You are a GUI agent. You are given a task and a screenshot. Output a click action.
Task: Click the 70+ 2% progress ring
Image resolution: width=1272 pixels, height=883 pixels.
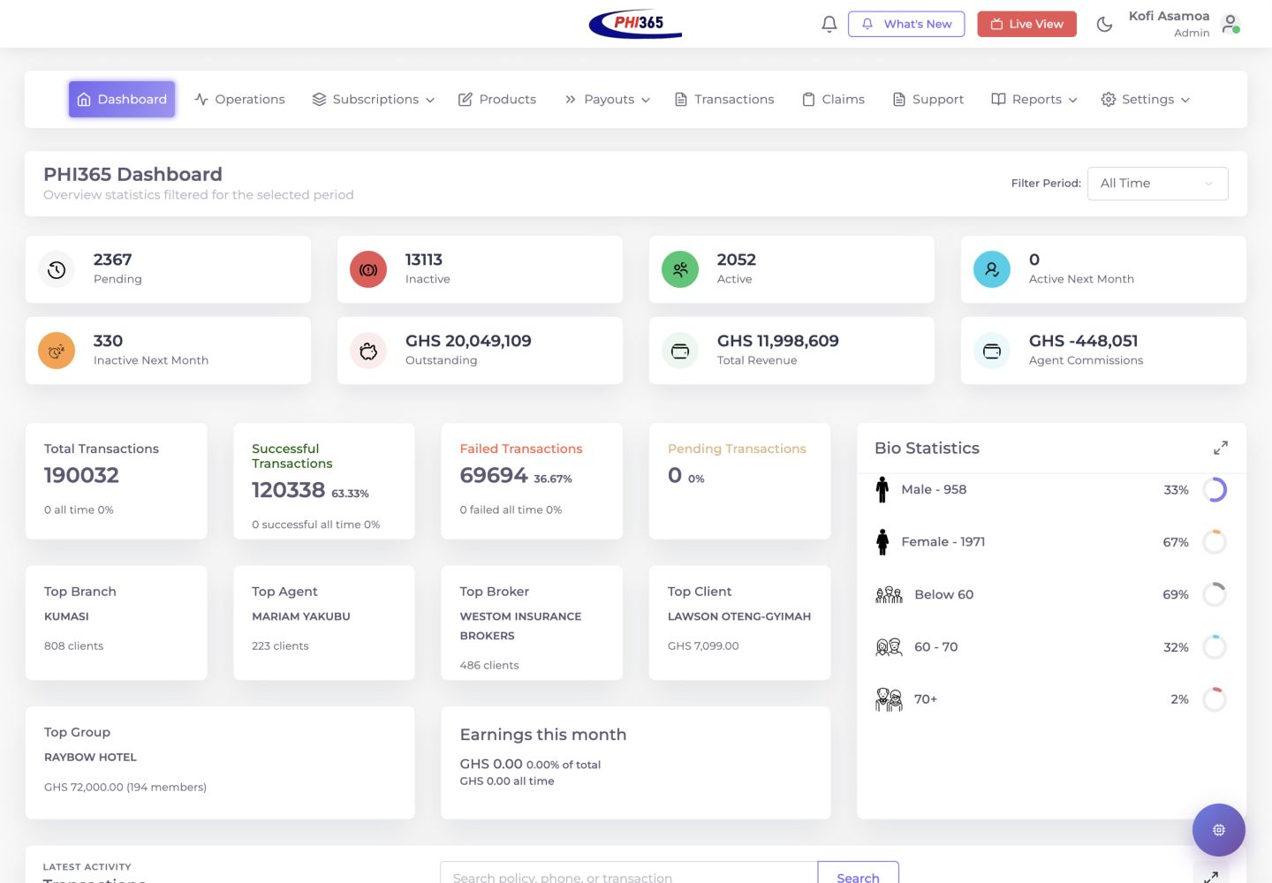point(1215,699)
